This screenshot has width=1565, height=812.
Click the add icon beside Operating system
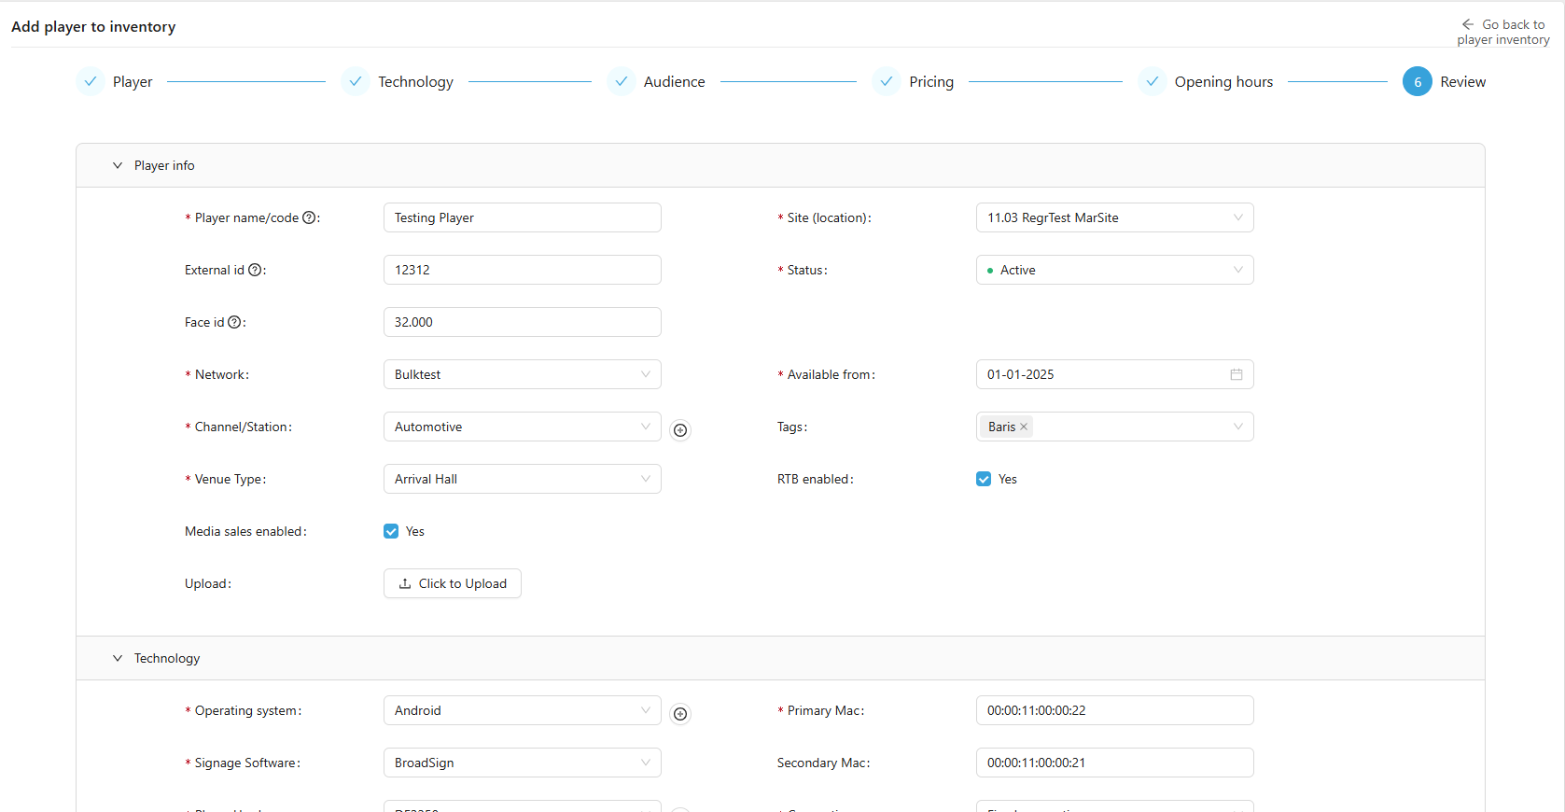680,714
